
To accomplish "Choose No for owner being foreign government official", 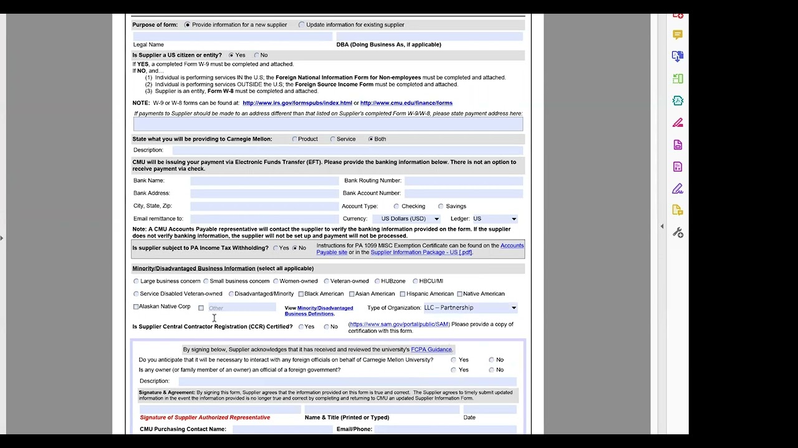I will (x=491, y=370).
